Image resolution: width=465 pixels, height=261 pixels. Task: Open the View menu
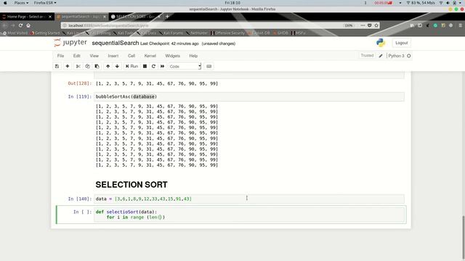[94, 56]
